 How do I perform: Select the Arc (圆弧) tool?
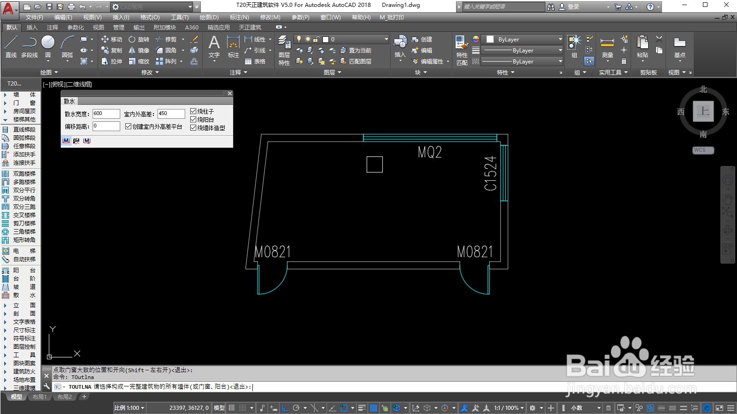pyautogui.click(x=67, y=47)
